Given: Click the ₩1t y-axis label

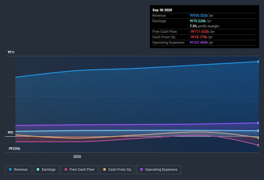Looking at the screenshot, I should point(11,52).
